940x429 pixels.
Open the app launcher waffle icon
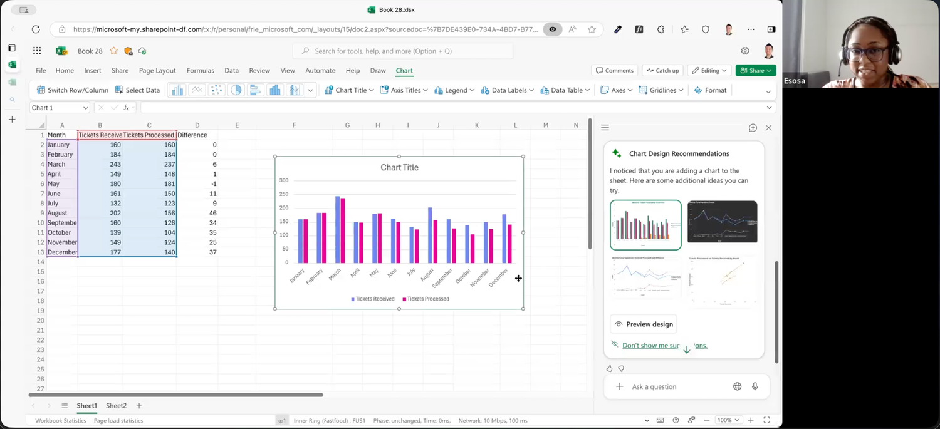[x=37, y=51]
